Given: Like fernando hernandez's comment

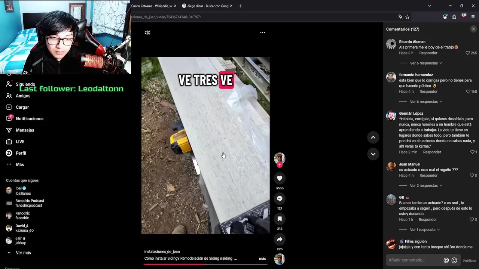Looking at the screenshot, I should point(468,92).
